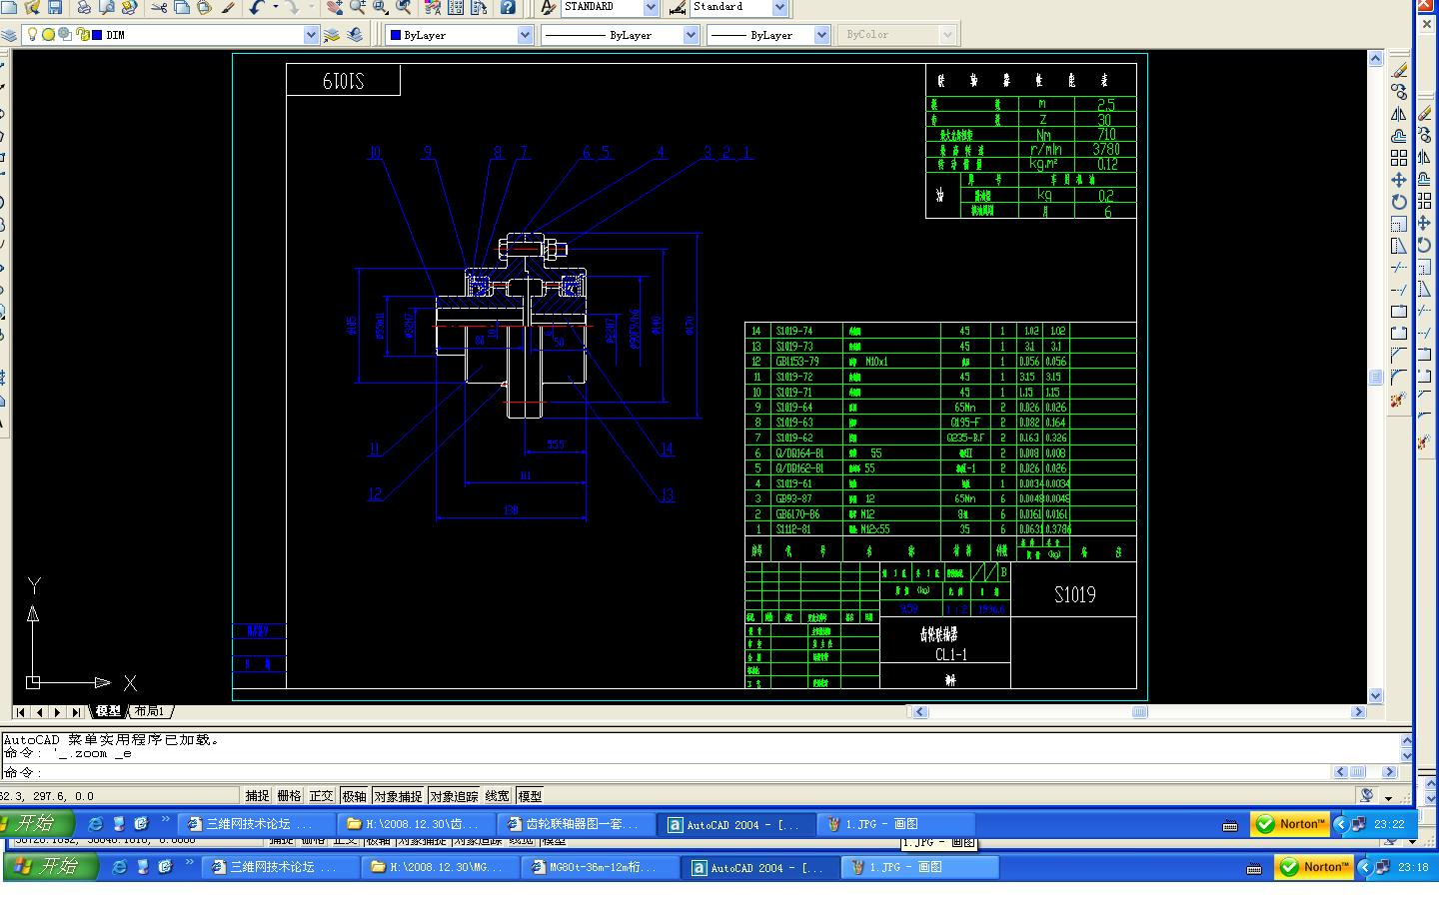Click the S1019 title block text

1075,594
